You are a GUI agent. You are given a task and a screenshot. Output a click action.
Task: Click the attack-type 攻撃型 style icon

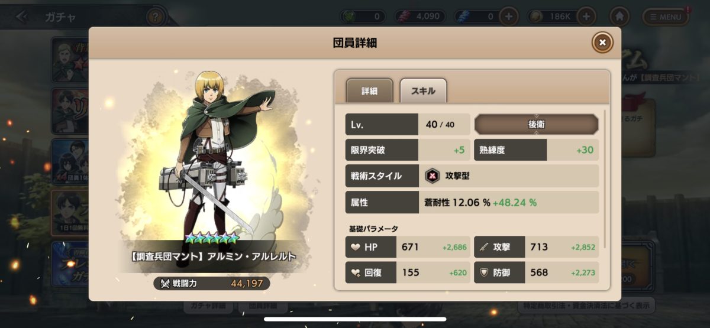pyautogui.click(x=433, y=176)
